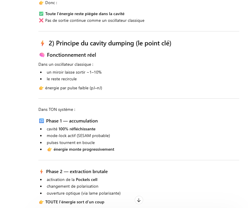Viewport: 248px width, 208px height.
Task: Click the heading Principe du cavity dumping
Action: click(x=110, y=43)
